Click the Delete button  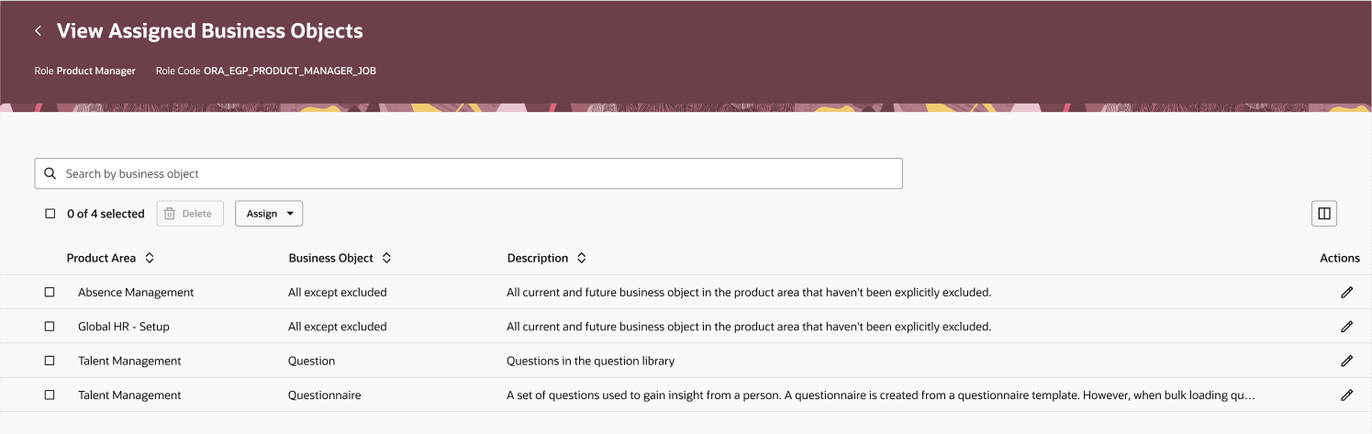(x=190, y=214)
